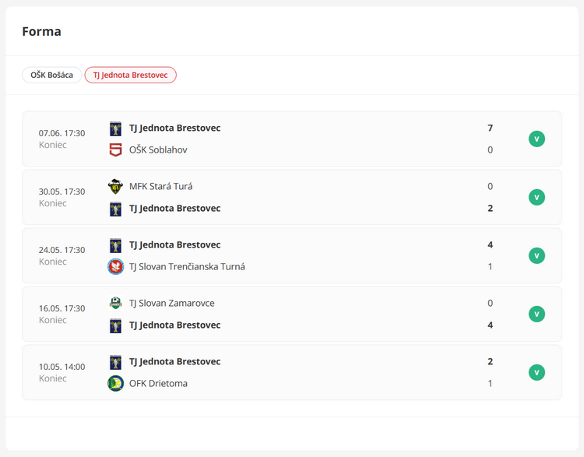
Task: Click OFK Drietoma score 1
Action: click(490, 383)
